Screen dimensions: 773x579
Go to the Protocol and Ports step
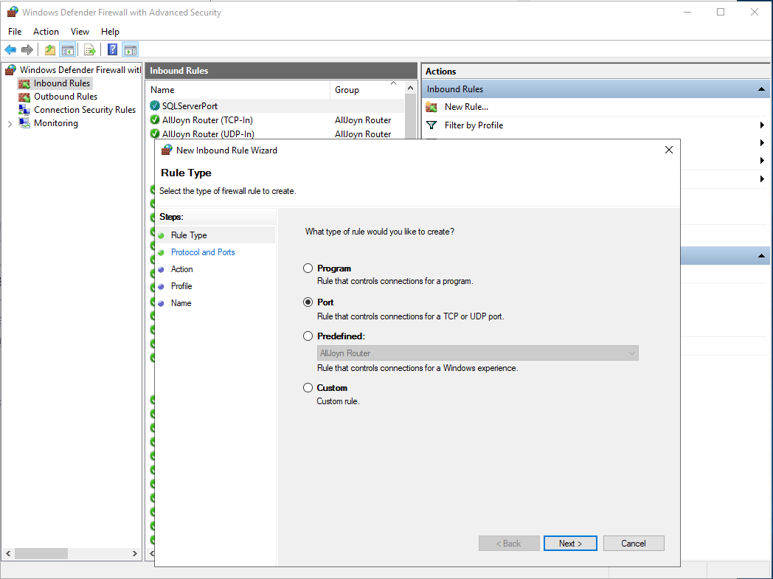[203, 252]
